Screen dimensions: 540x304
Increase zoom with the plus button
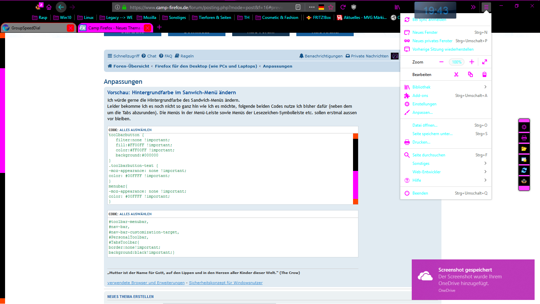(472, 62)
